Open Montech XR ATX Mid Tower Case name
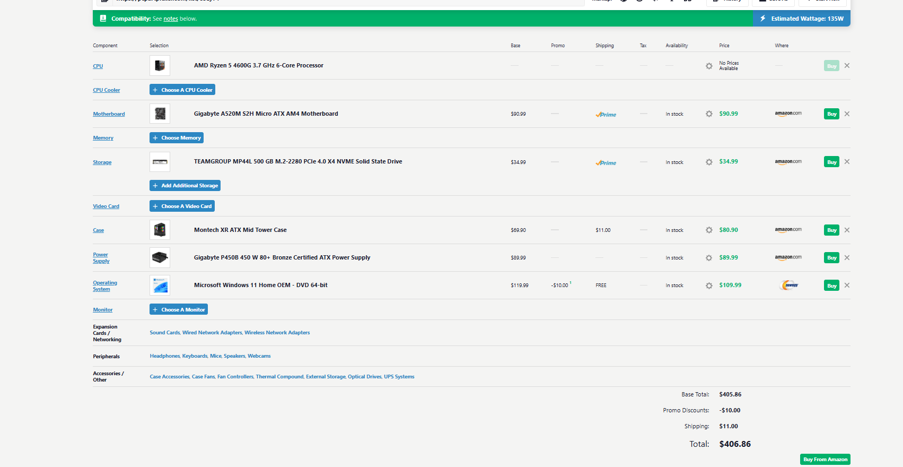 240,230
